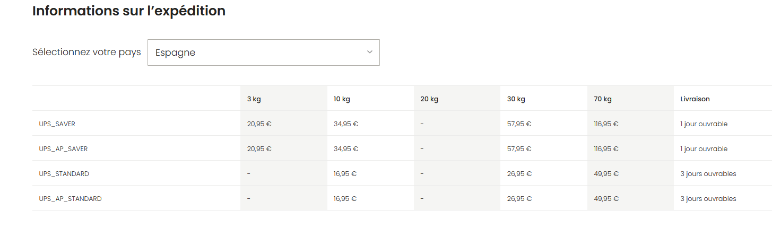
Task: Click the 20 kg column header
Action: [x=429, y=99]
